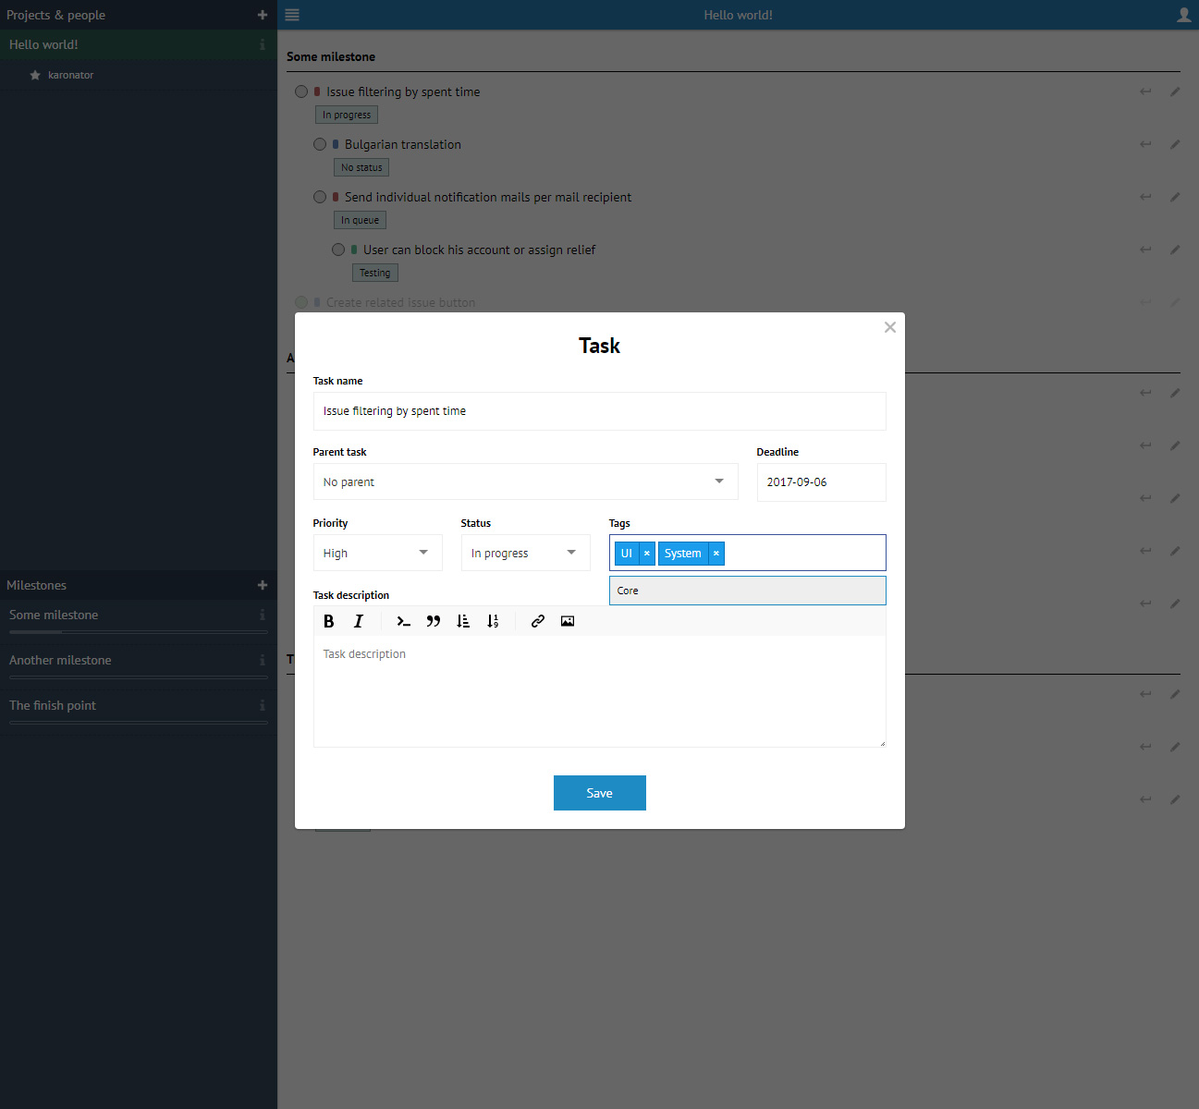This screenshot has height=1109, width=1199.
Task: Click the user profile icon
Action: click(x=1183, y=15)
